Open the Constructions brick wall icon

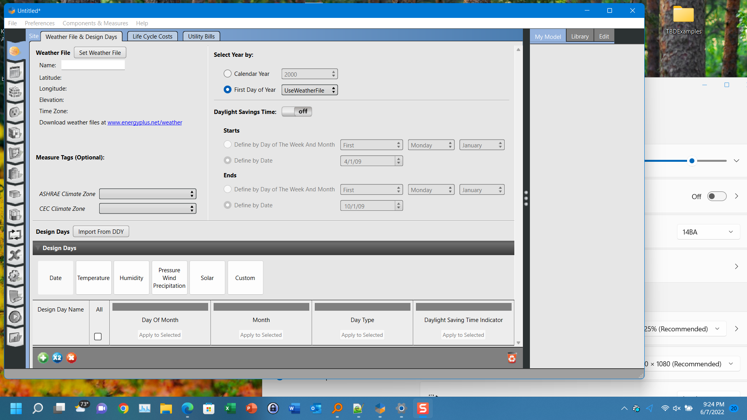(15, 92)
